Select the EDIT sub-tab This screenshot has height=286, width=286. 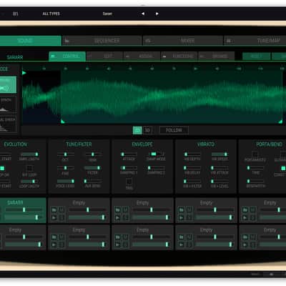click(x=104, y=56)
